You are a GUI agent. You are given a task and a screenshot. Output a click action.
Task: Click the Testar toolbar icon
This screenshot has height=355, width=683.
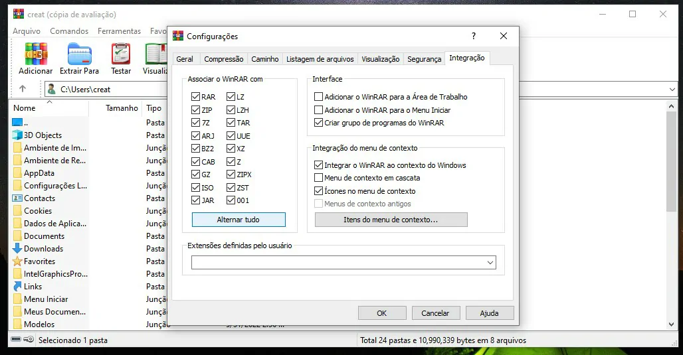pyautogui.click(x=121, y=54)
